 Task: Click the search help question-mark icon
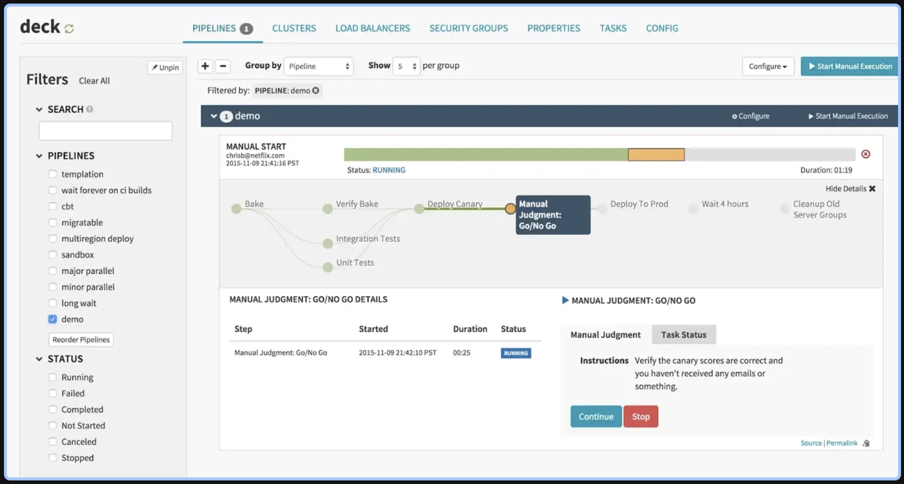pyautogui.click(x=89, y=109)
